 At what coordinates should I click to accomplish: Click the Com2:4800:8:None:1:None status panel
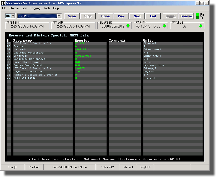click(69, 167)
